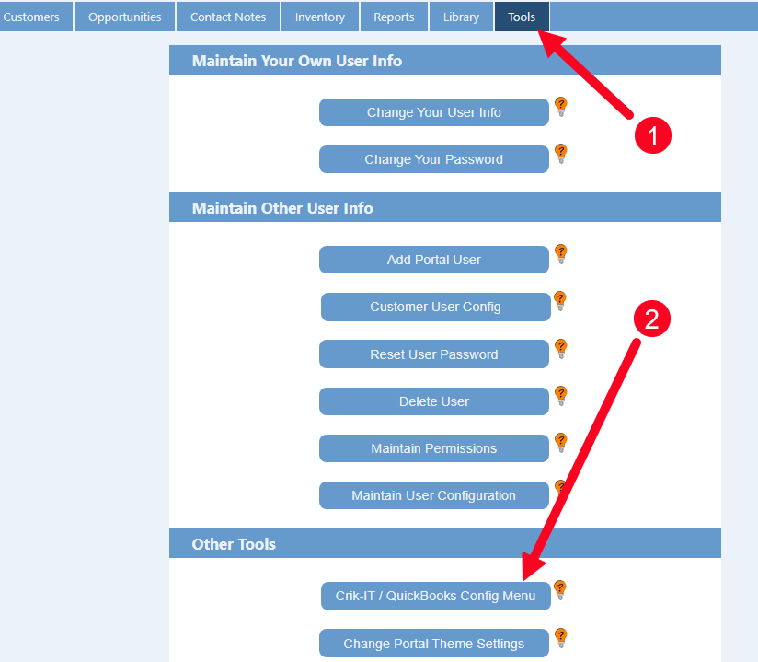Image resolution: width=758 pixels, height=662 pixels.
Task: Select the Tools tab
Action: (x=522, y=17)
